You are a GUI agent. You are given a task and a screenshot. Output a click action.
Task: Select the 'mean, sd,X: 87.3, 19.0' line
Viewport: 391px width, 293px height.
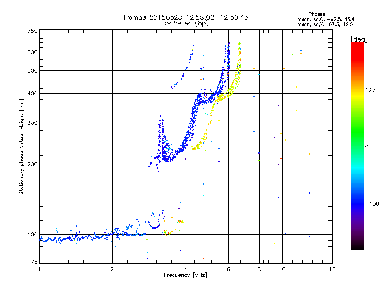coord(325,24)
